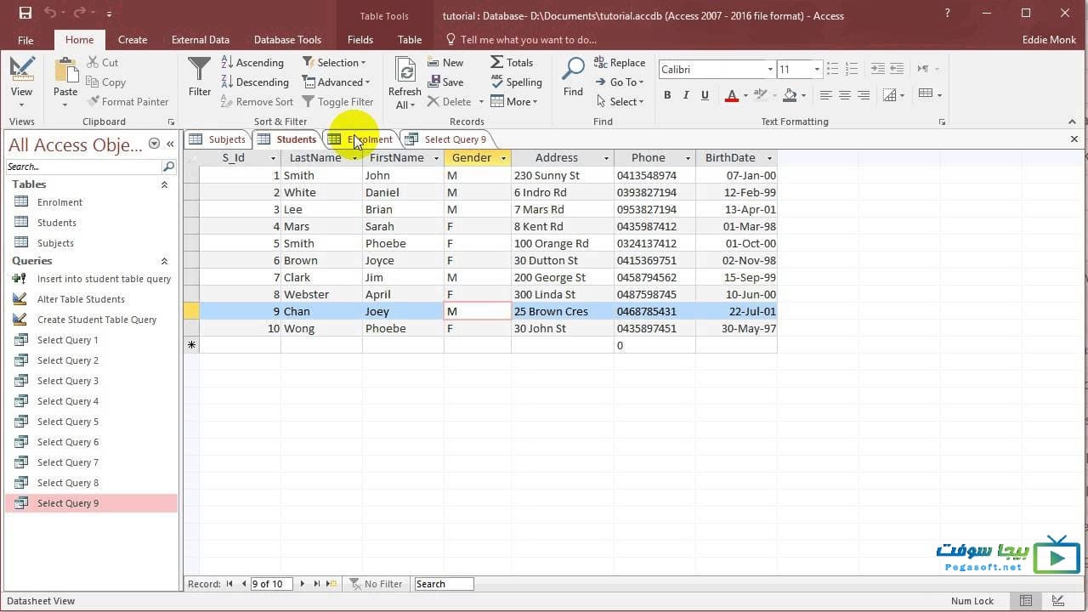The height and width of the screenshot is (612, 1088).
Task: Click the No Filter indicator
Action: [376, 584]
